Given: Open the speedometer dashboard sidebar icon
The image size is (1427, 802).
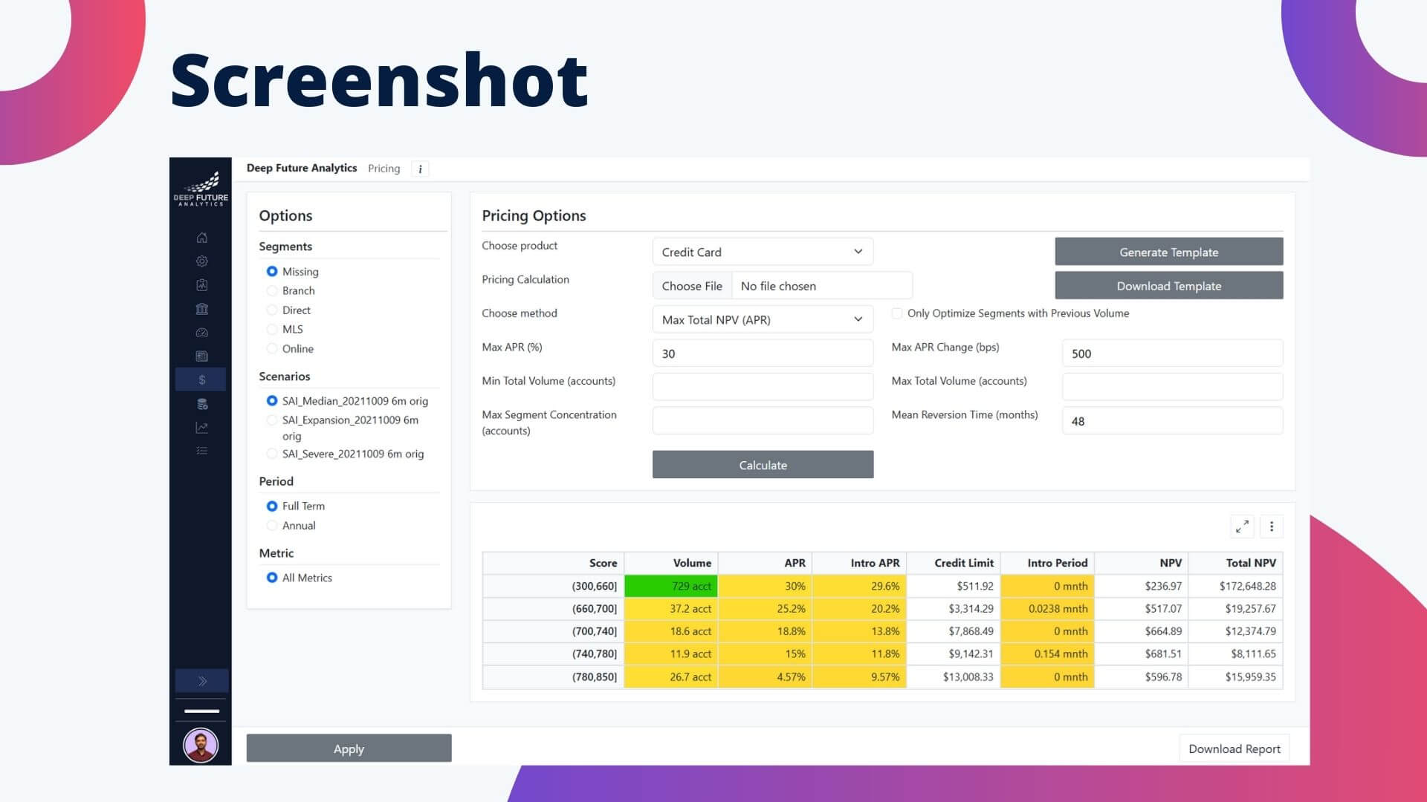Looking at the screenshot, I should [x=201, y=333].
